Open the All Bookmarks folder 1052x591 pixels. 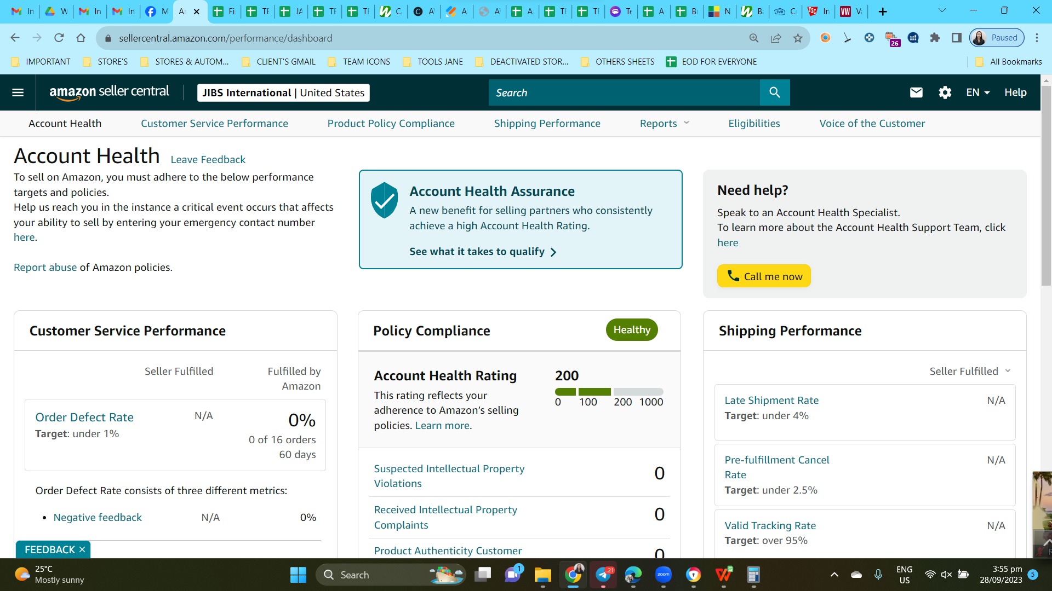(1009, 62)
